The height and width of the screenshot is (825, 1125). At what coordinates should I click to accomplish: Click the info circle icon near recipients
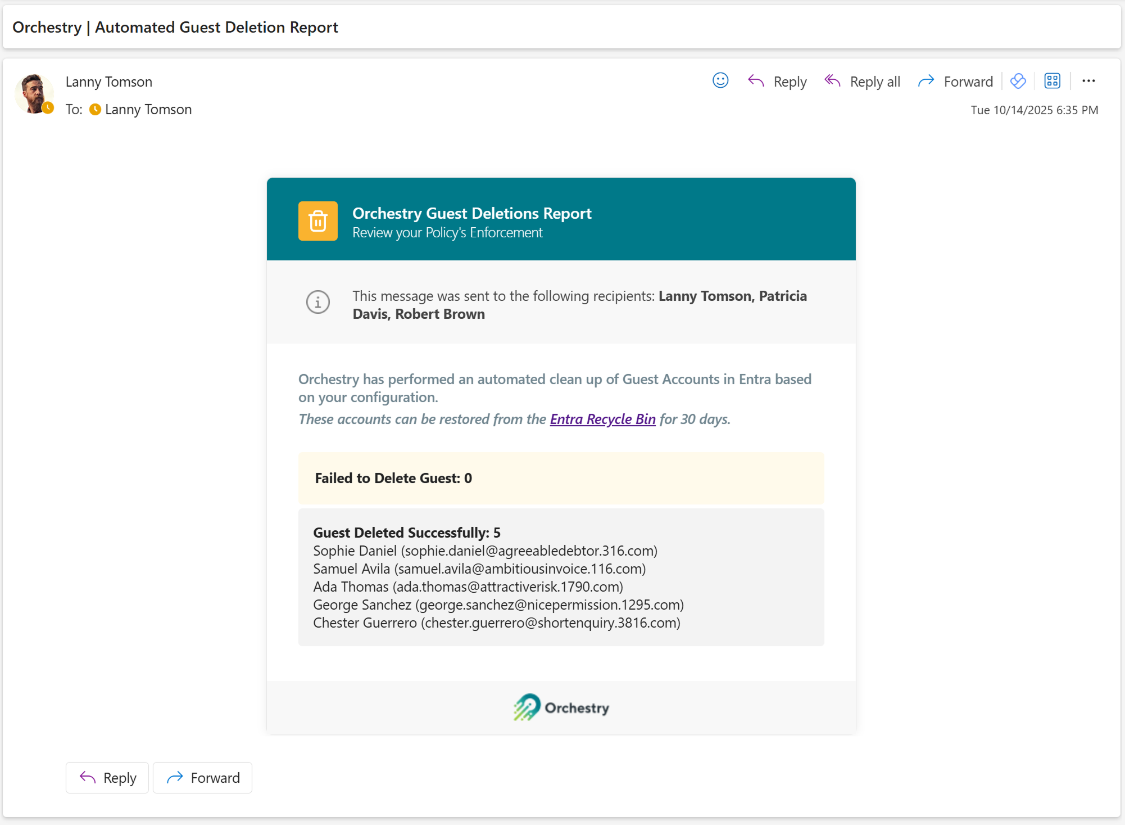(x=318, y=302)
